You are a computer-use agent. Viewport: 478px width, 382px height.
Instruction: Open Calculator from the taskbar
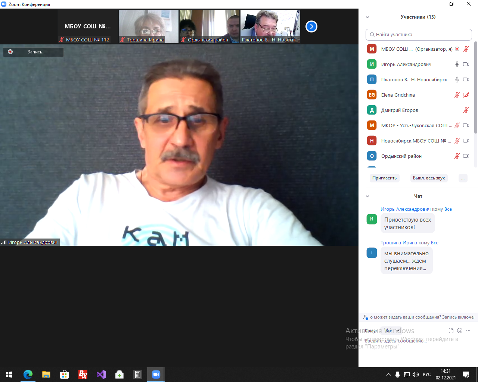[x=138, y=375]
